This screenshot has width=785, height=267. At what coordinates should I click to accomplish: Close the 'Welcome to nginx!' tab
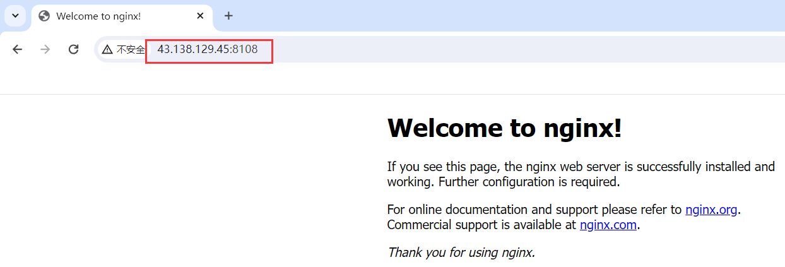pos(200,16)
